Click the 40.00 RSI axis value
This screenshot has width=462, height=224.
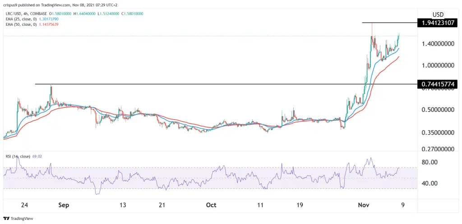pos(430,183)
